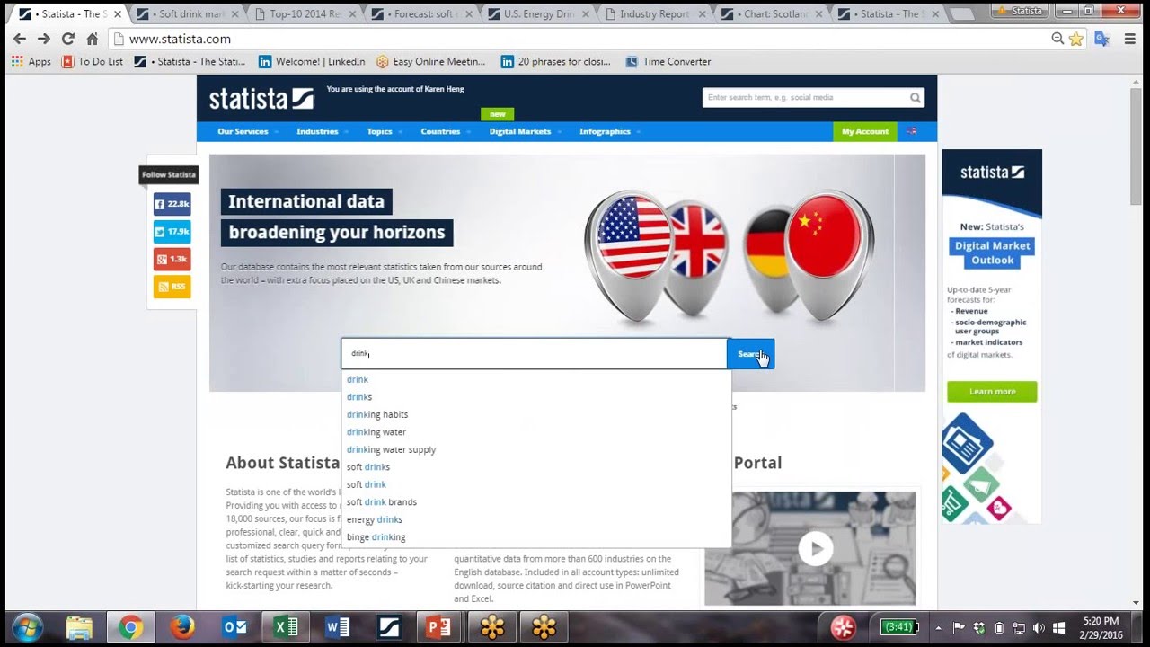
Task: Click the browser Forward arrow
Action: 44,39
